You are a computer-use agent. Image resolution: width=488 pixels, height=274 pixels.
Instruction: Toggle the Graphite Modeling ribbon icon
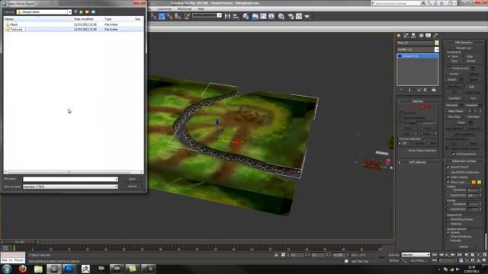click(x=255, y=16)
